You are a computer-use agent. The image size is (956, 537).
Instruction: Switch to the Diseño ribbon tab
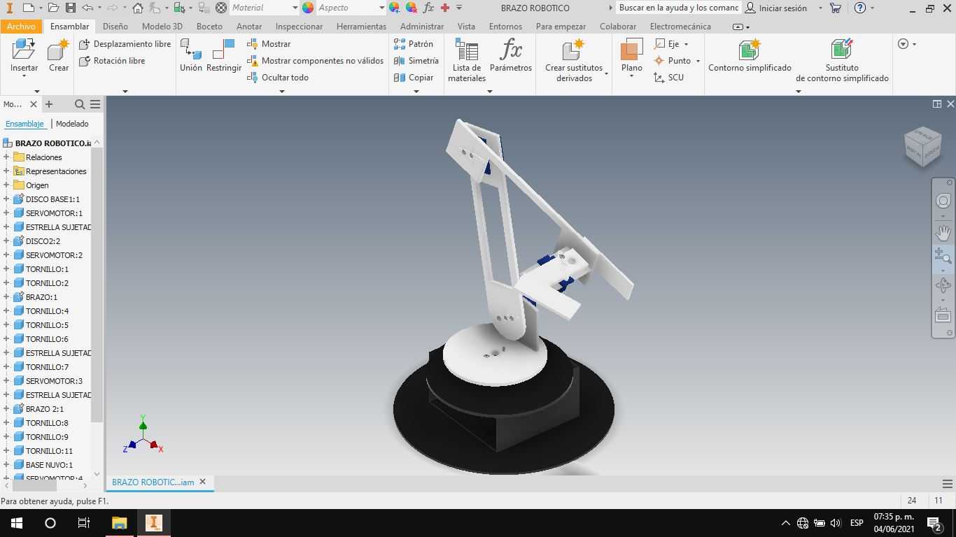tap(115, 27)
